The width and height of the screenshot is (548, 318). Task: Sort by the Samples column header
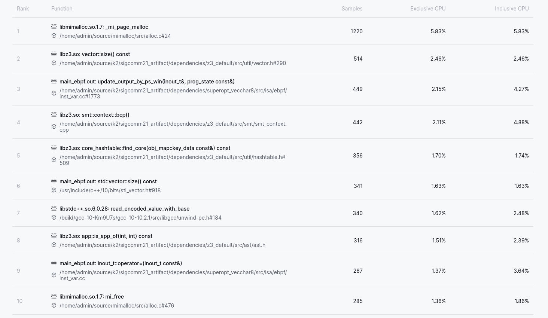(351, 9)
